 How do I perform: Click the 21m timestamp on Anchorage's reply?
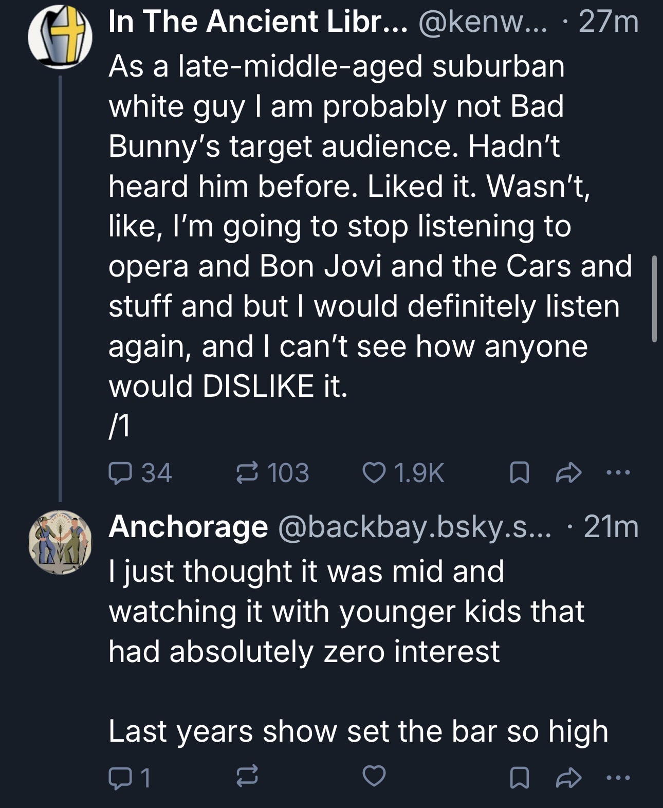tap(612, 526)
